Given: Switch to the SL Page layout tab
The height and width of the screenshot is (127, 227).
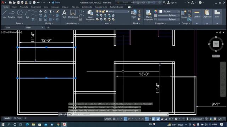Looking at the screenshot, I should (x=17, y=118).
